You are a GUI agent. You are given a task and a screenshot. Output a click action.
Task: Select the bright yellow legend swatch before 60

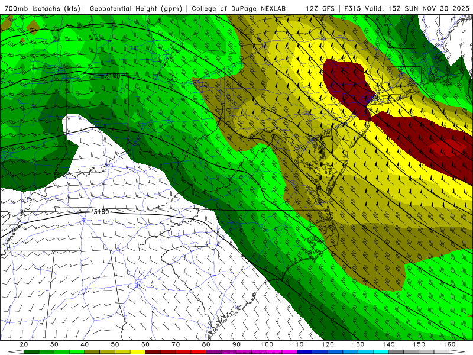point(138,352)
